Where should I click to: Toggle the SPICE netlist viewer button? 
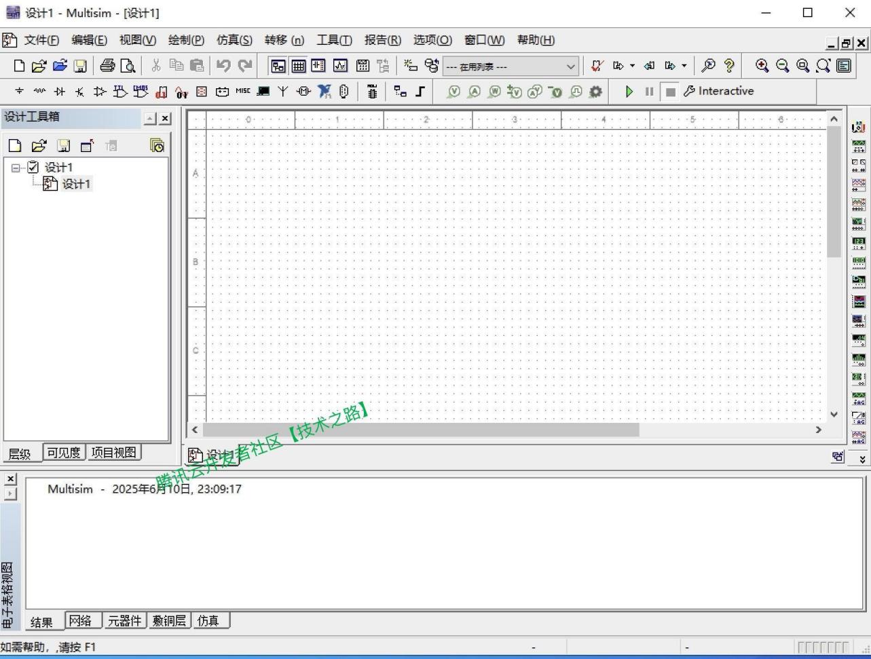click(x=318, y=66)
